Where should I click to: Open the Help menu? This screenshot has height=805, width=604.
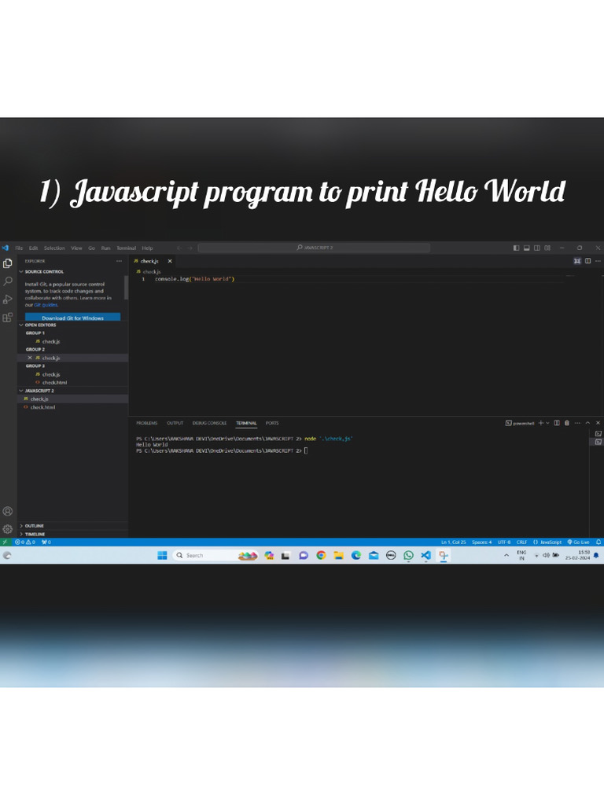click(147, 248)
